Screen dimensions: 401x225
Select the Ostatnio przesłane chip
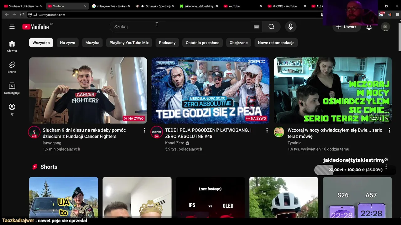click(202, 43)
